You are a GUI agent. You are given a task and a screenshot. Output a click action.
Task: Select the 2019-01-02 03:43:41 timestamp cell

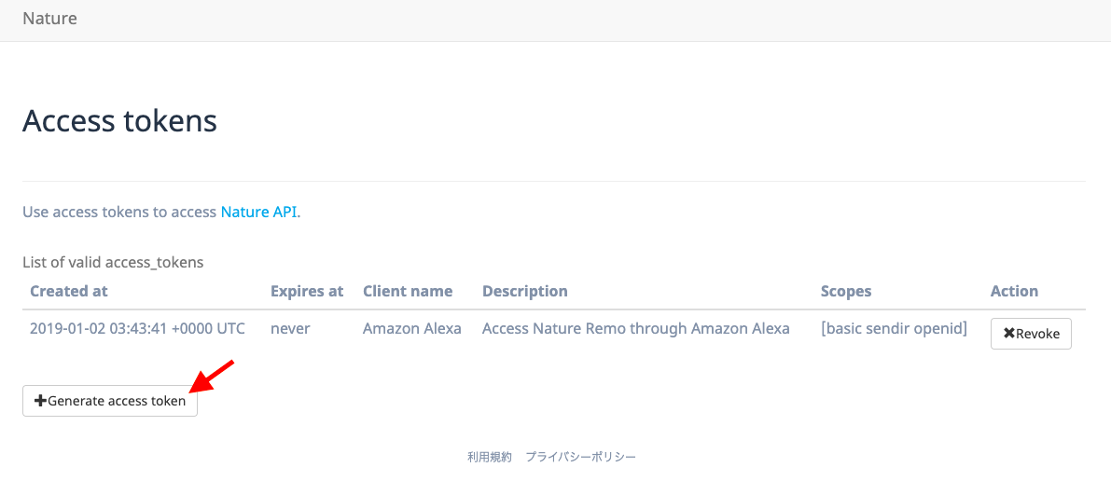tap(137, 329)
